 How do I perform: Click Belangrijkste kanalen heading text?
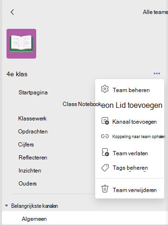34,206
